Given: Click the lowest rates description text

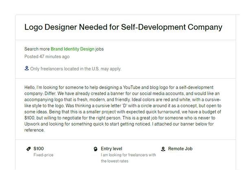Looking at the screenshot, I should click(x=129, y=158).
